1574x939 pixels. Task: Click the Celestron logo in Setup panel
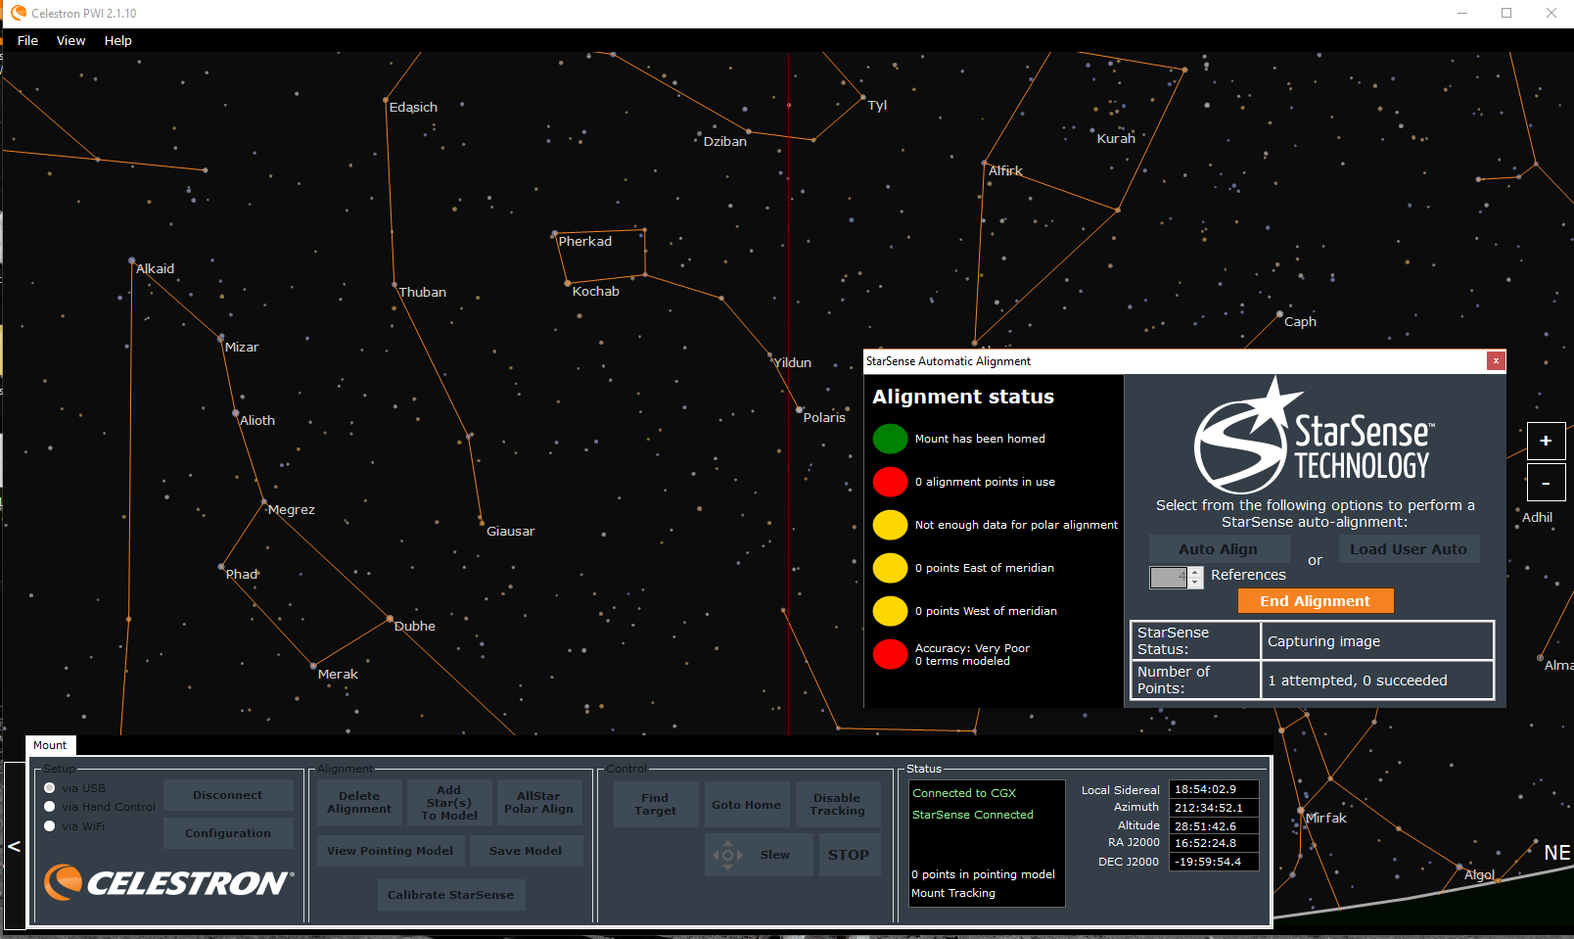[x=168, y=882]
